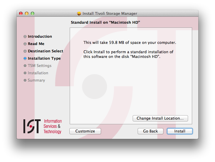Minimize the installer with the yellow button
The height and width of the screenshot is (162, 215).
[x=27, y=13]
